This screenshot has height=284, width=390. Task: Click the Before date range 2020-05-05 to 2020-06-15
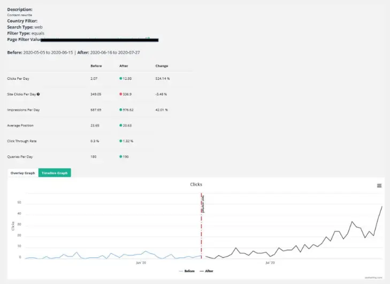[48, 53]
